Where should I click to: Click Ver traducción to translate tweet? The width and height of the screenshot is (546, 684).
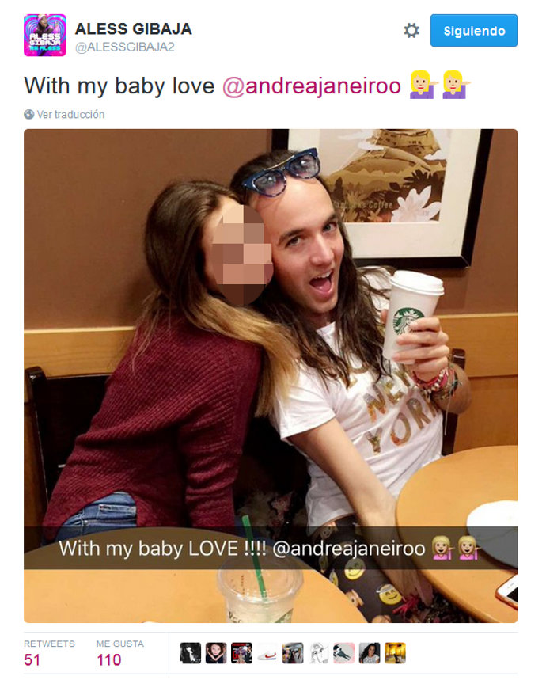(70, 114)
